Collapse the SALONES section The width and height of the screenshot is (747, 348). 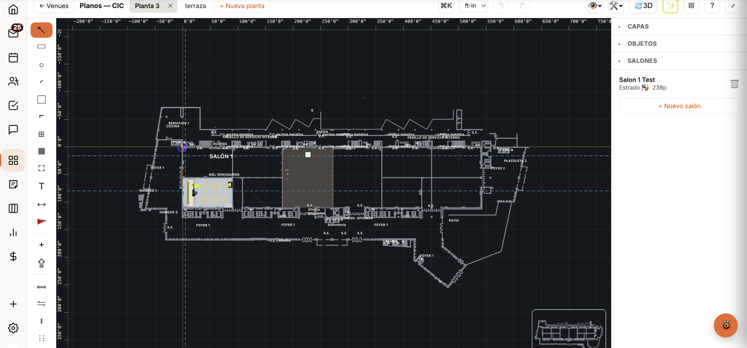[x=679, y=61]
